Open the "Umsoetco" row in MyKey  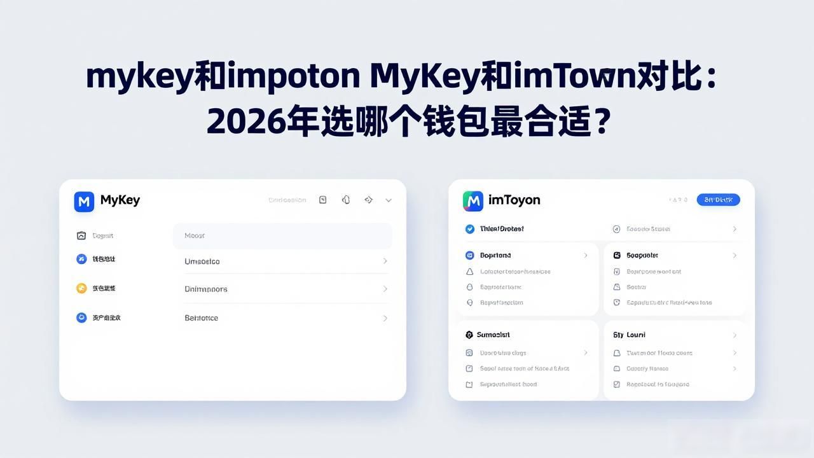[x=286, y=261]
